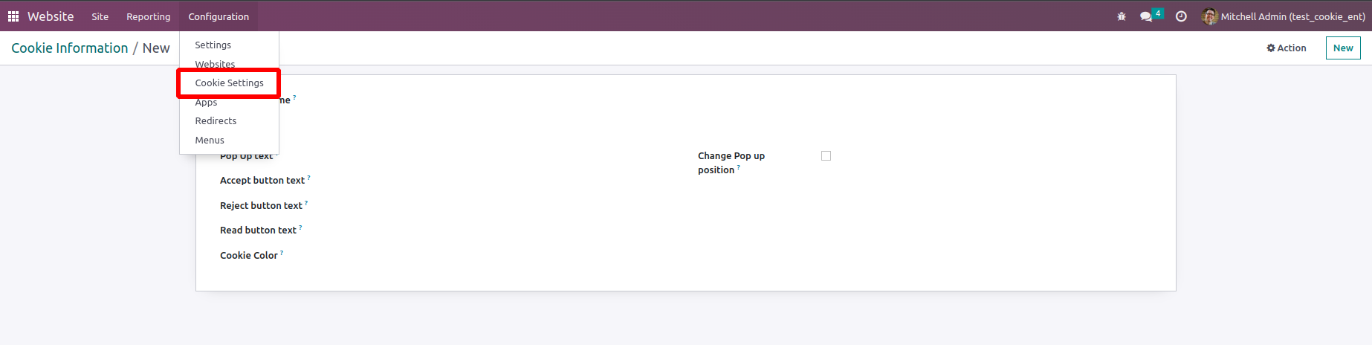Open the activities clock icon
Screen dimensions: 1372x345
pyautogui.click(x=1181, y=16)
